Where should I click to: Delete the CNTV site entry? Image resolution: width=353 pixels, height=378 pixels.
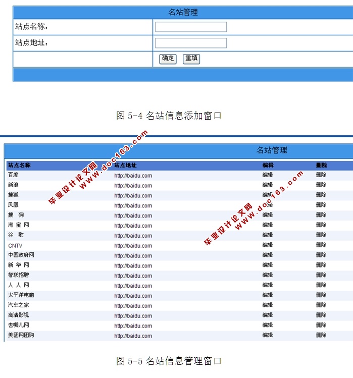coord(321,245)
